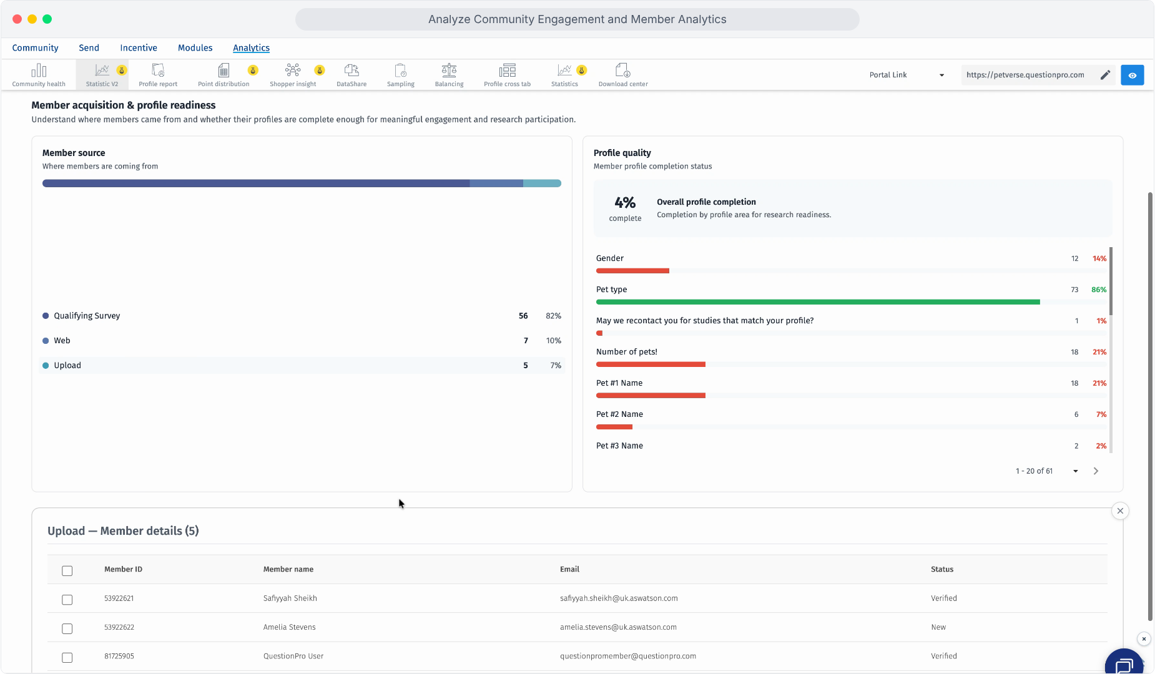Select the Qualifying Survey source row
Screen dimensions: 1155x674
coord(302,316)
